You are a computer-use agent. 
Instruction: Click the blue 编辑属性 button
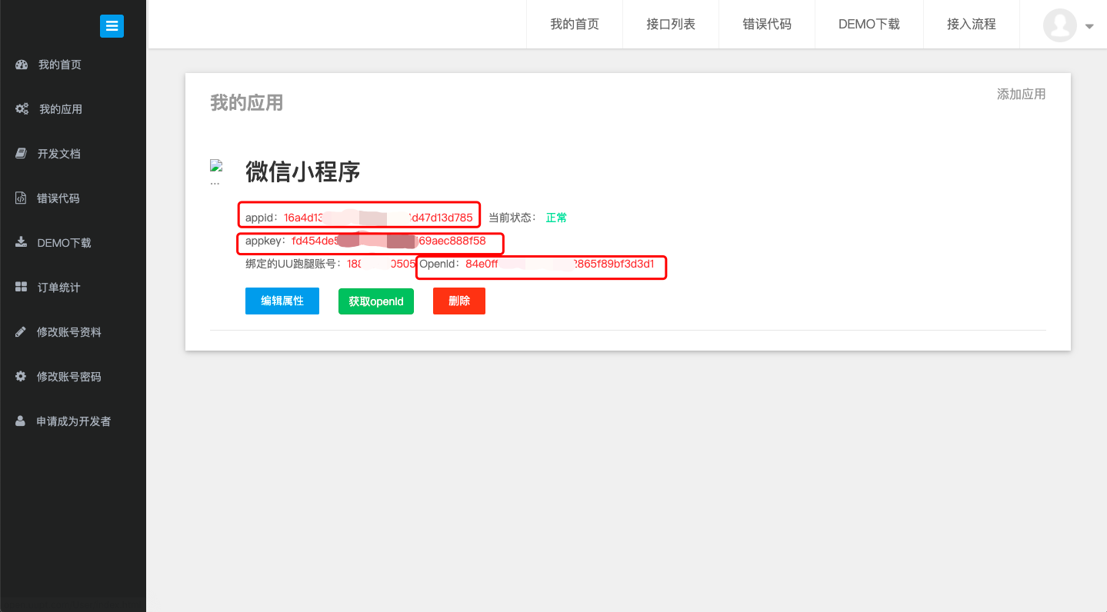tap(282, 301)
